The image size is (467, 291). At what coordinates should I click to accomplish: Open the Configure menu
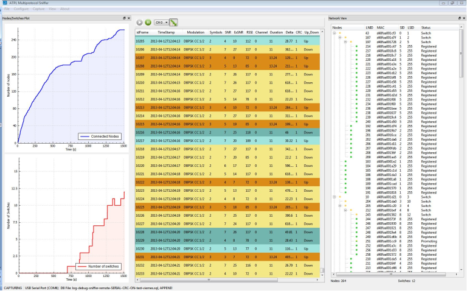(21, 9)
